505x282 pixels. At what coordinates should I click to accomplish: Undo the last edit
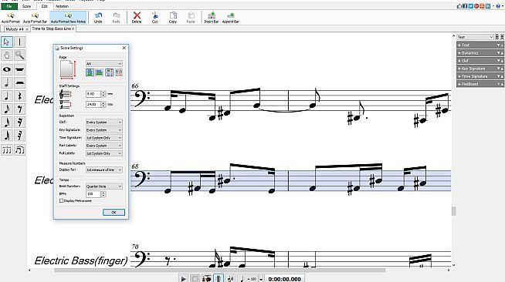pos(98,18)
